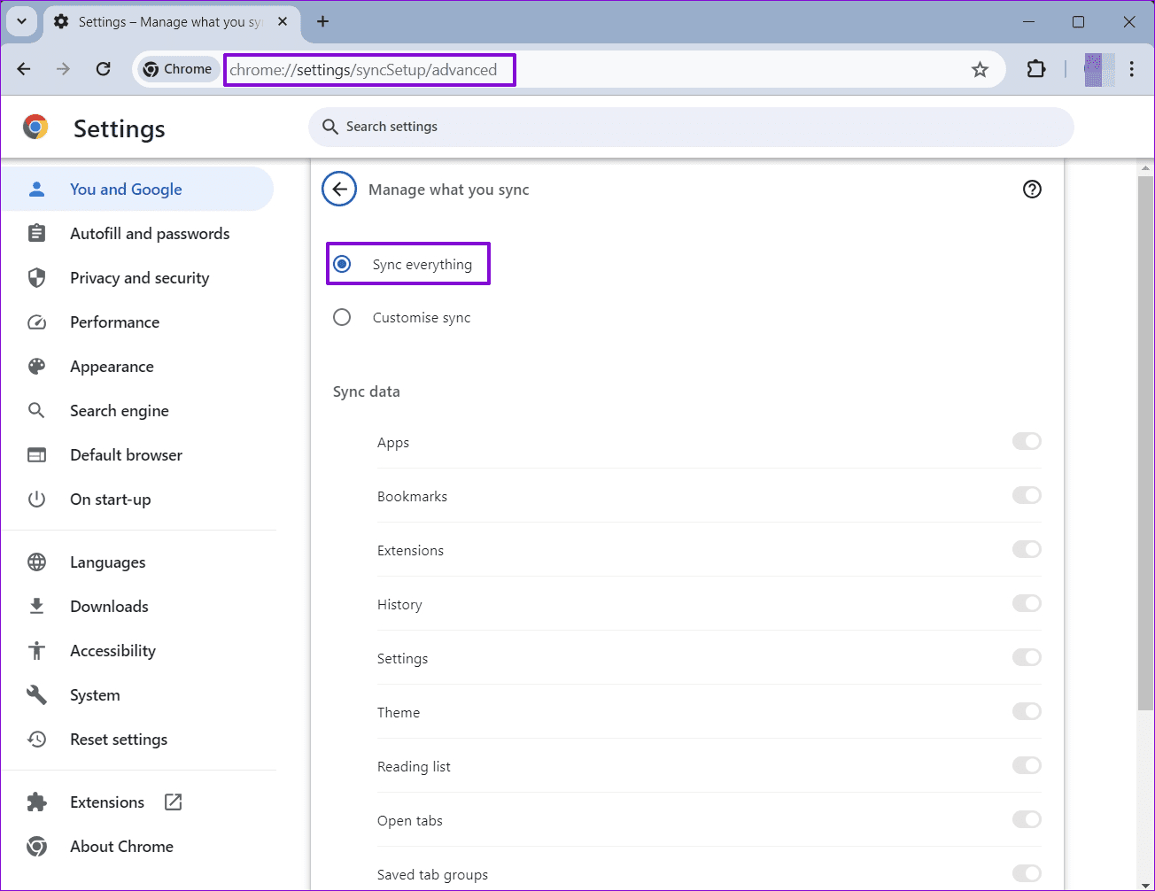Click the Search settings field
Image resolution: width=1155 pixels, height=891 pixels.
pos(691,127)
